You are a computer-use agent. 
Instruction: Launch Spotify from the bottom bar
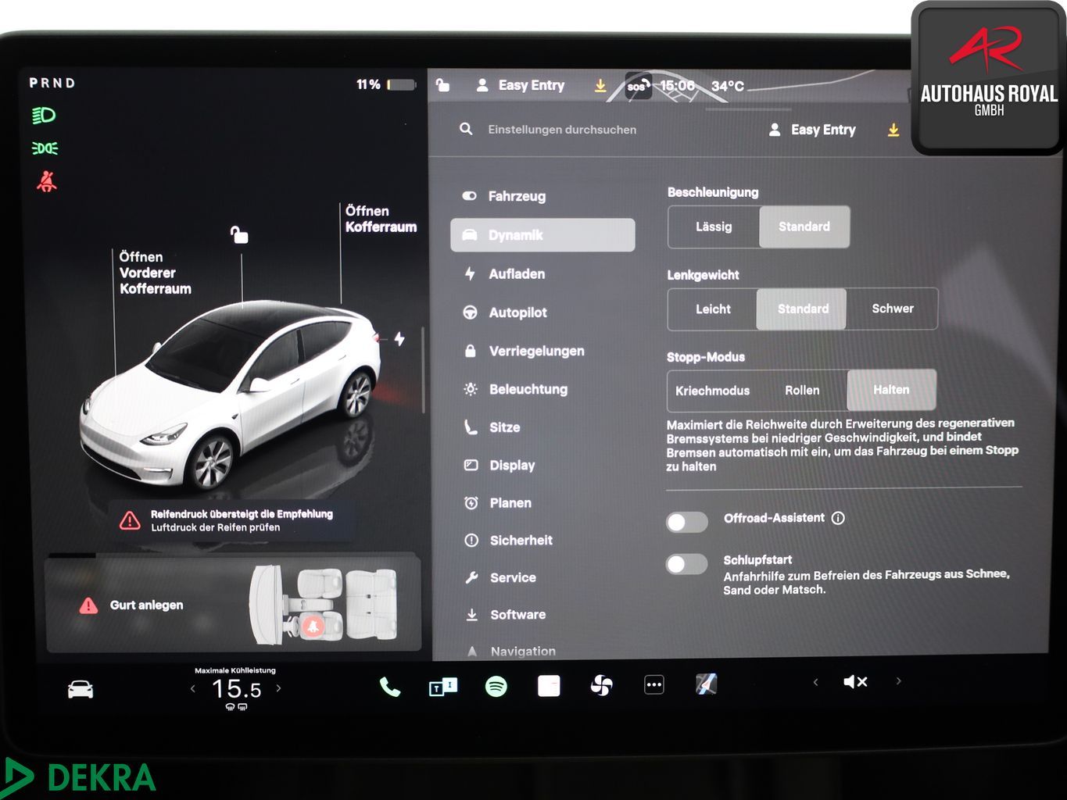click(496, 687)
